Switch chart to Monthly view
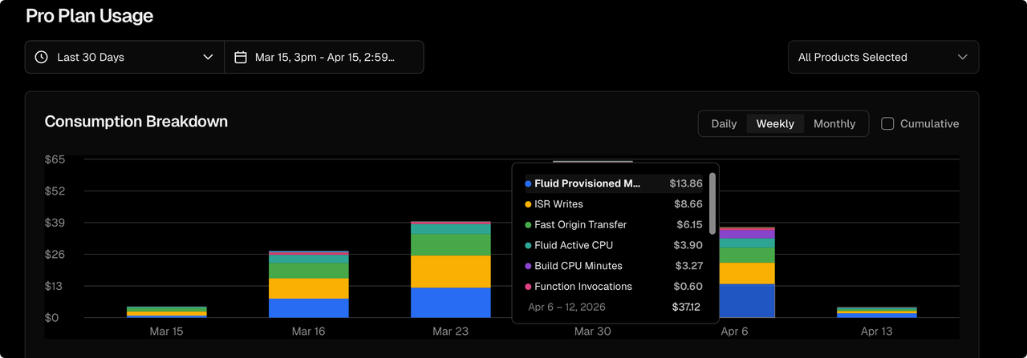Image resolution: width=1027 pixels, height=358 pixels. pyautogui.click(x=834, y=123)
